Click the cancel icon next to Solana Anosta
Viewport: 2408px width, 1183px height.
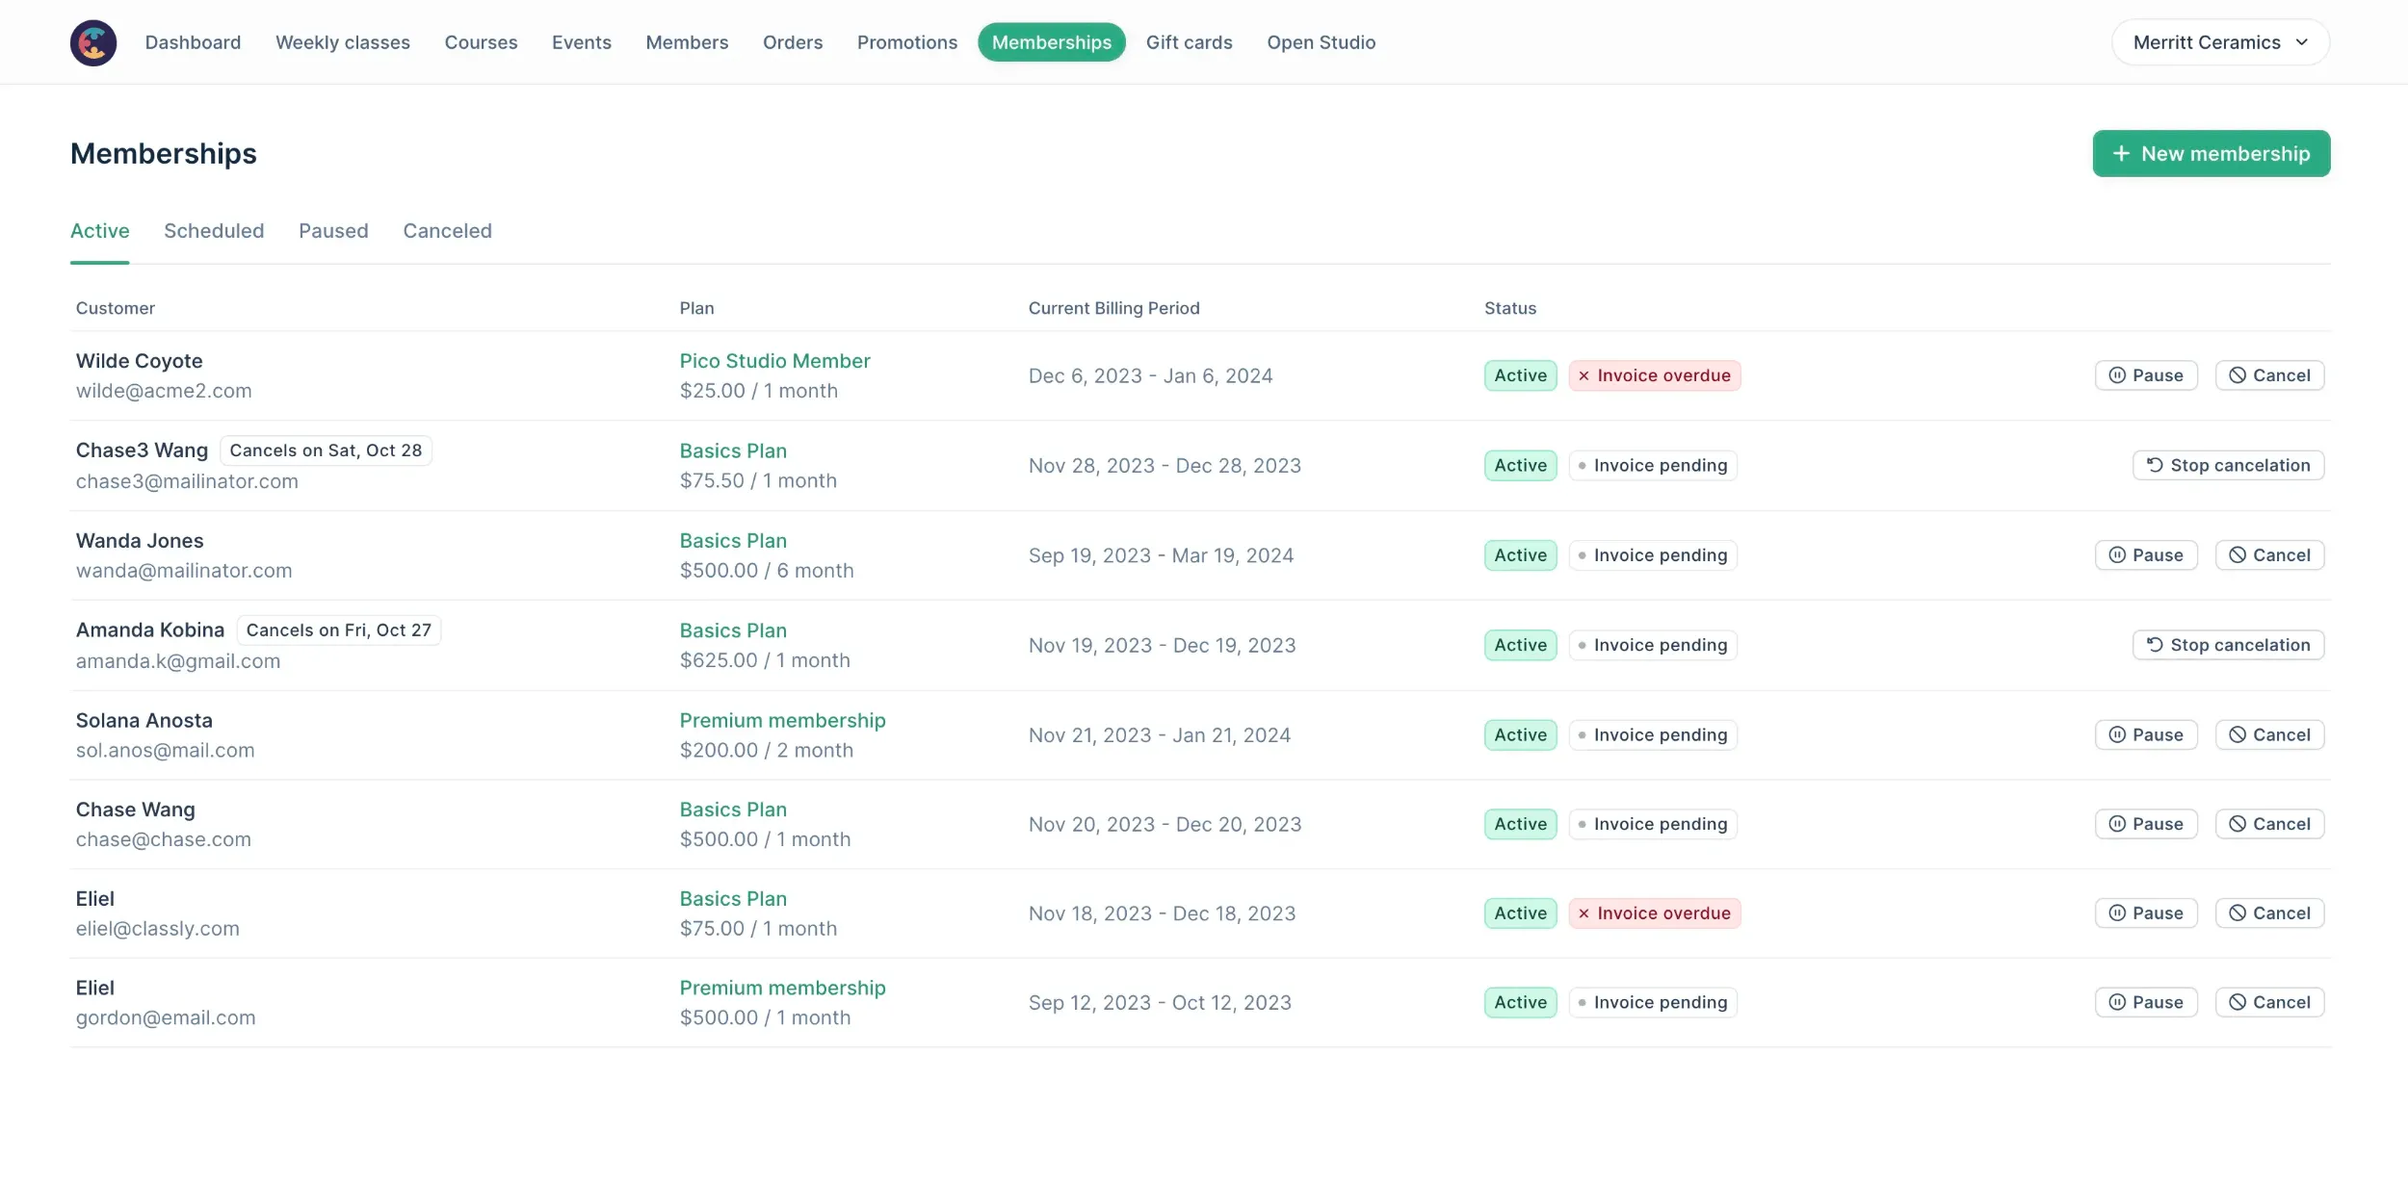[2237, 734]
